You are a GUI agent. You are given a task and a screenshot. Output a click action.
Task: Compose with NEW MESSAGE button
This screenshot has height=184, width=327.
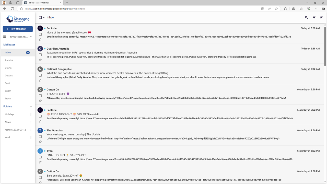click(x=18, y=29)
